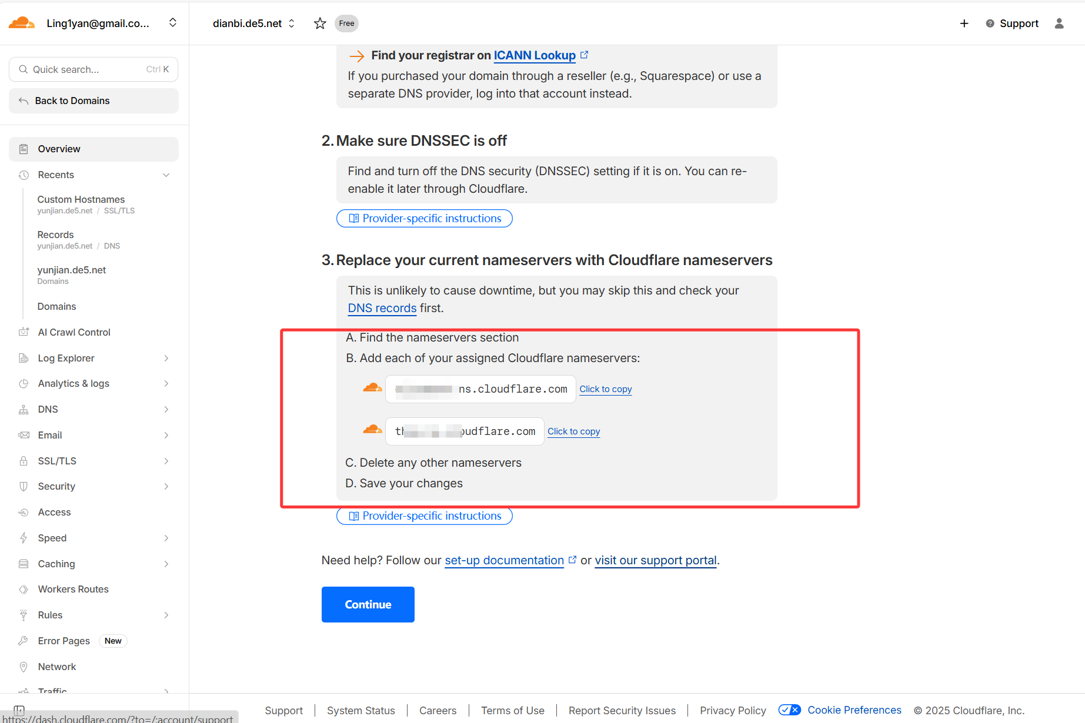The width and height of the screenshot is (1085, 723).
Task: Open the Network sidebar item
Action: (57, 667)
